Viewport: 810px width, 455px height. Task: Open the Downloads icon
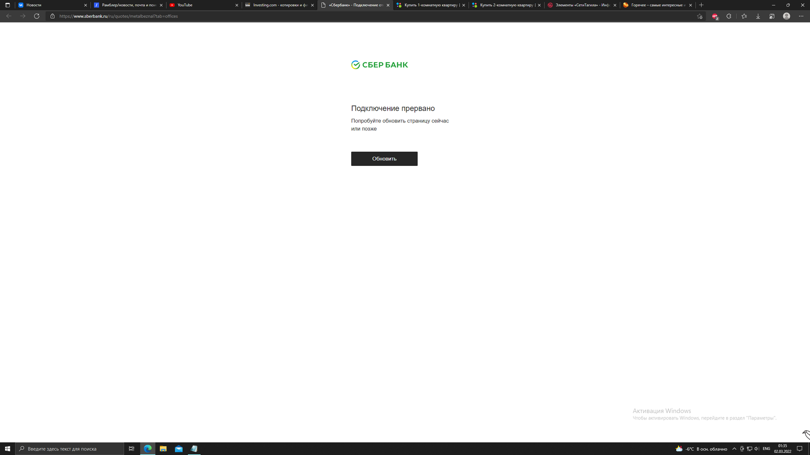tap(758, 16)
